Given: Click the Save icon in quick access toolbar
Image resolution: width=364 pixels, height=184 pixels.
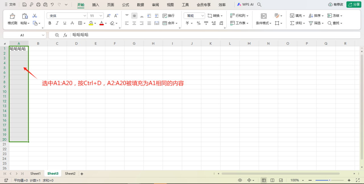Looking at the screenshot, I should (x=24, y=5).
